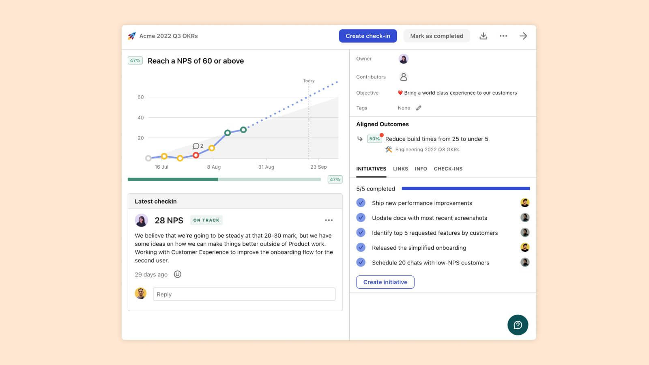Click in the Reply input field
649x365 pixels.
[x=244, y=294]
